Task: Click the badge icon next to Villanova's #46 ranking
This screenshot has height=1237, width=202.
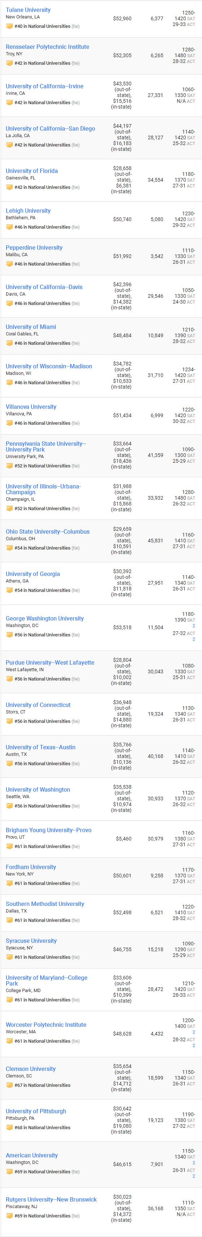Action: pos(9,423)
